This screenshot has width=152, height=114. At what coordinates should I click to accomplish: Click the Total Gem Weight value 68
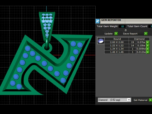(x=123, y=26)
